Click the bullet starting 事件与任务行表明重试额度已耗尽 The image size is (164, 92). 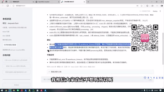[89, 62]
